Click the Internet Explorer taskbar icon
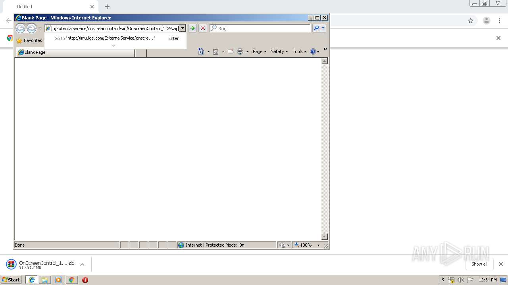The width and height of the screenshot is (508, 285). point(31,280)
